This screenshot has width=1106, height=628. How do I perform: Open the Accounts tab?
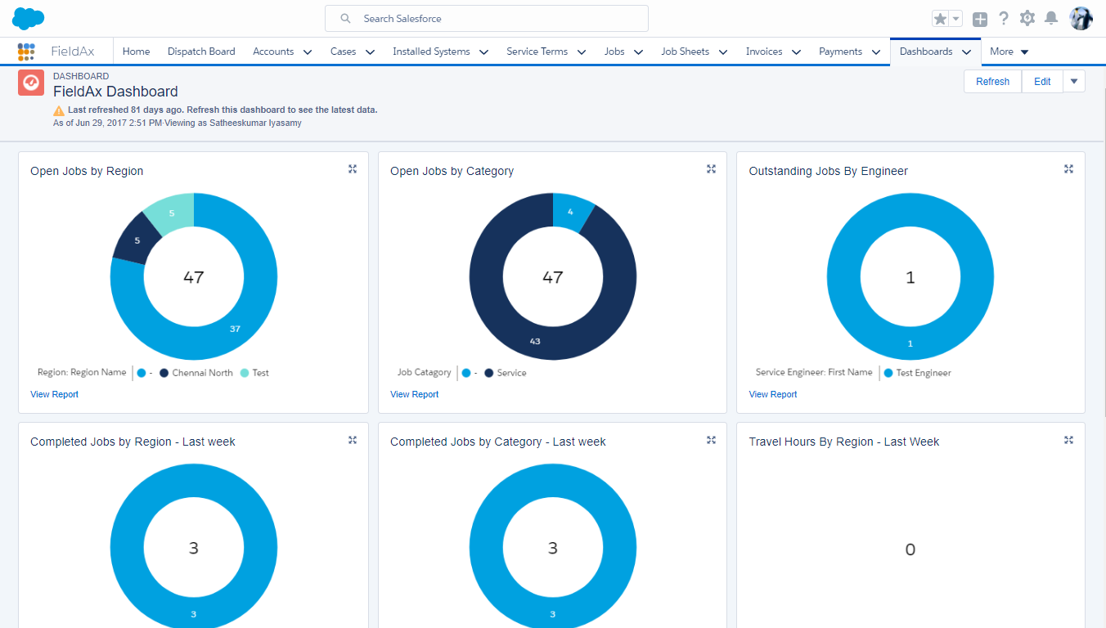[x=273, y=52]
